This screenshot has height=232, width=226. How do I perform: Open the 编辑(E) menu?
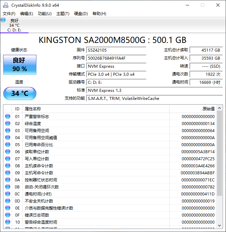pyautogui.click(x=26, y=14)
